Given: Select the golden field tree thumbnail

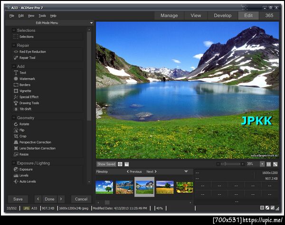Looking at the screenshot, I should click(165, 187).
